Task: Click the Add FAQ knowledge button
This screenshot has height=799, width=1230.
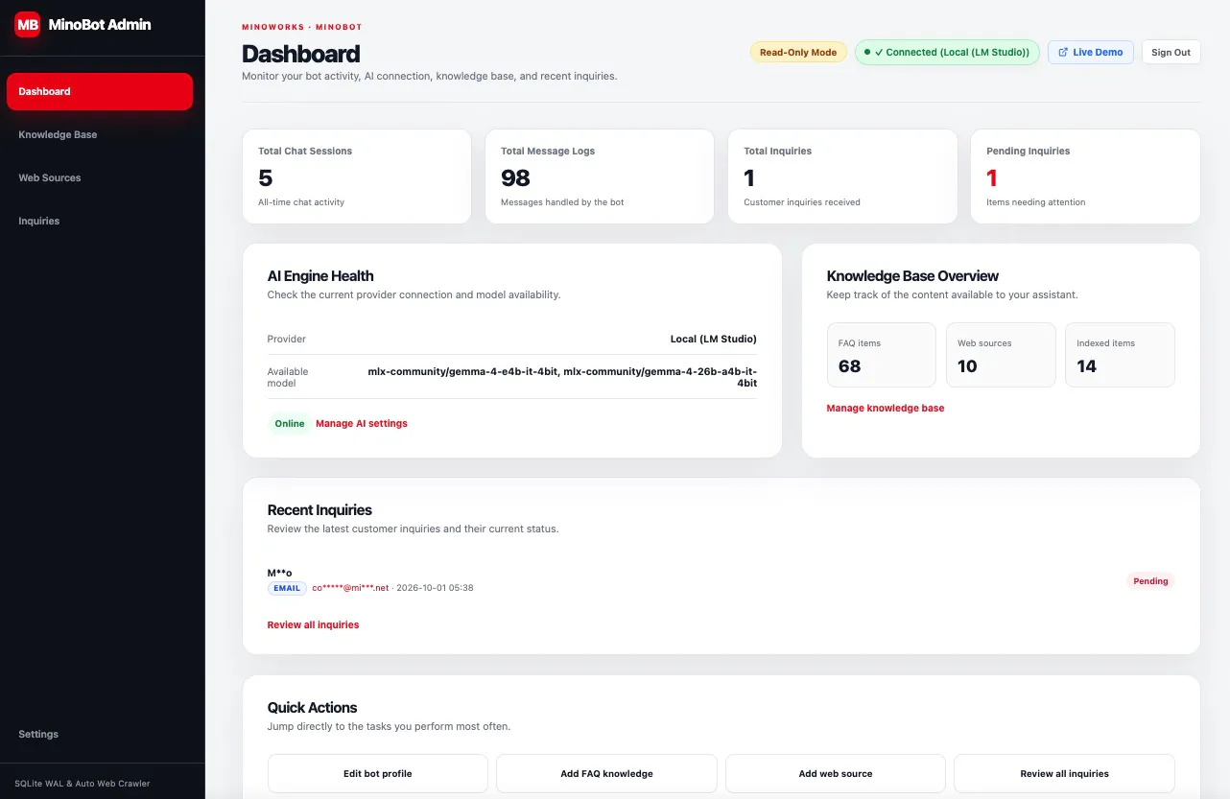Action: [x=606, y=773]
